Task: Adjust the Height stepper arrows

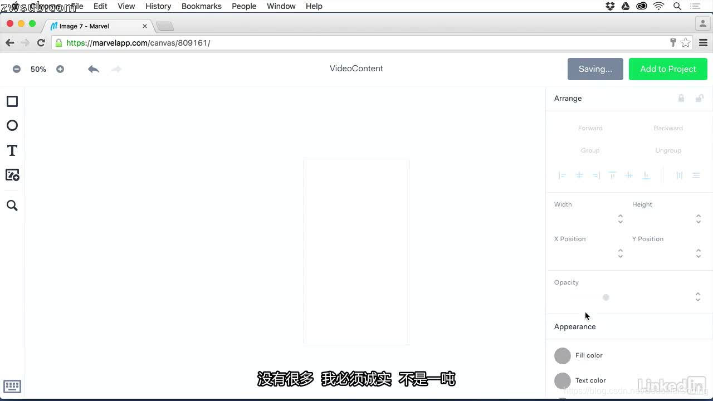Action: [699, 219]
